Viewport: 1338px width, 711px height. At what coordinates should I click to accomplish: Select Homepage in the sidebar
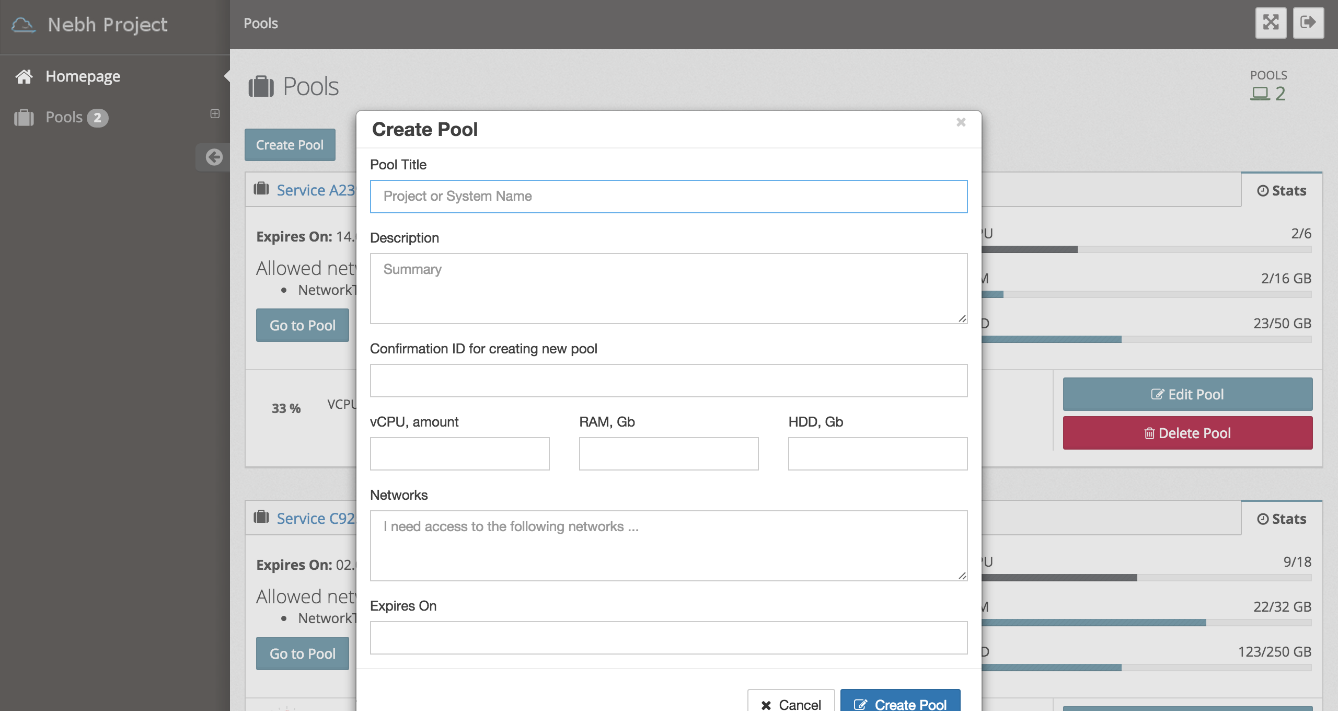coord(83,77)
